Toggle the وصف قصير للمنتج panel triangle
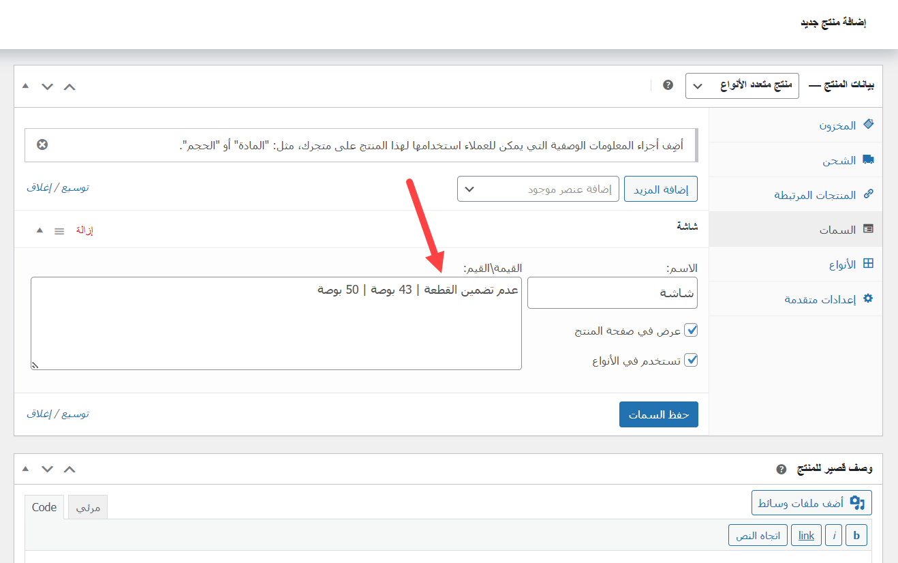The image size is (898, 563). click(x=25, y=469)
